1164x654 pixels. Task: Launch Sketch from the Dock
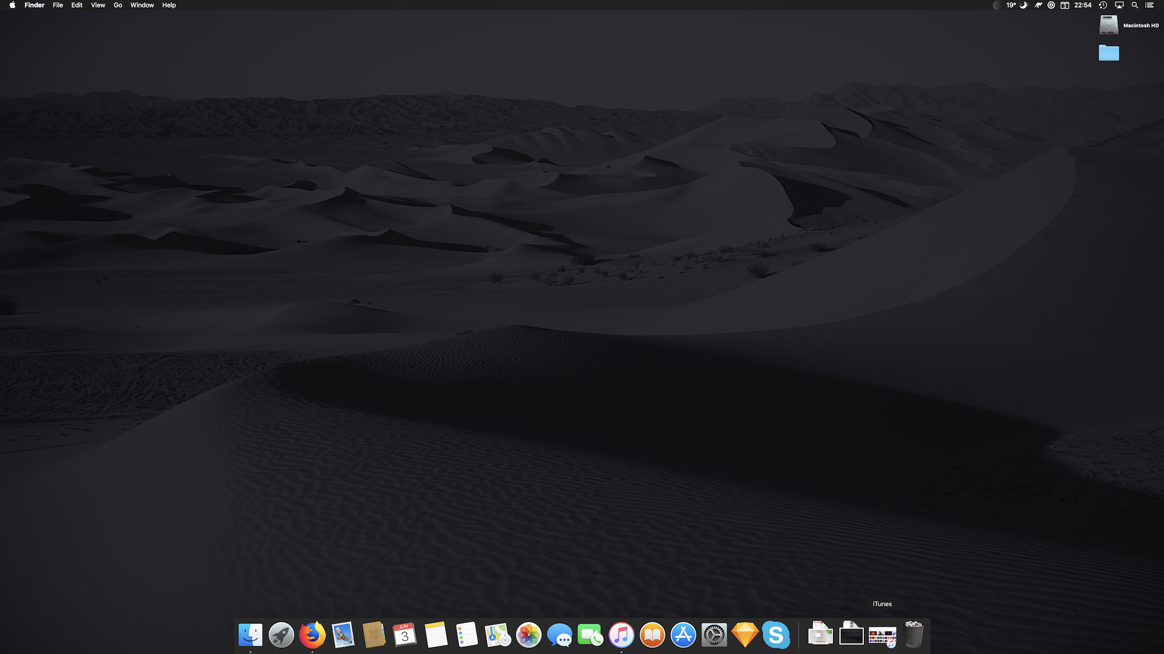(x=744, y=635)
